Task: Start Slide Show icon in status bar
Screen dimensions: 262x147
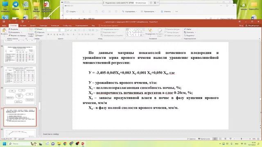Action: 230,139
